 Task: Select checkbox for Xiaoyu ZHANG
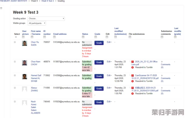[15, 88]
